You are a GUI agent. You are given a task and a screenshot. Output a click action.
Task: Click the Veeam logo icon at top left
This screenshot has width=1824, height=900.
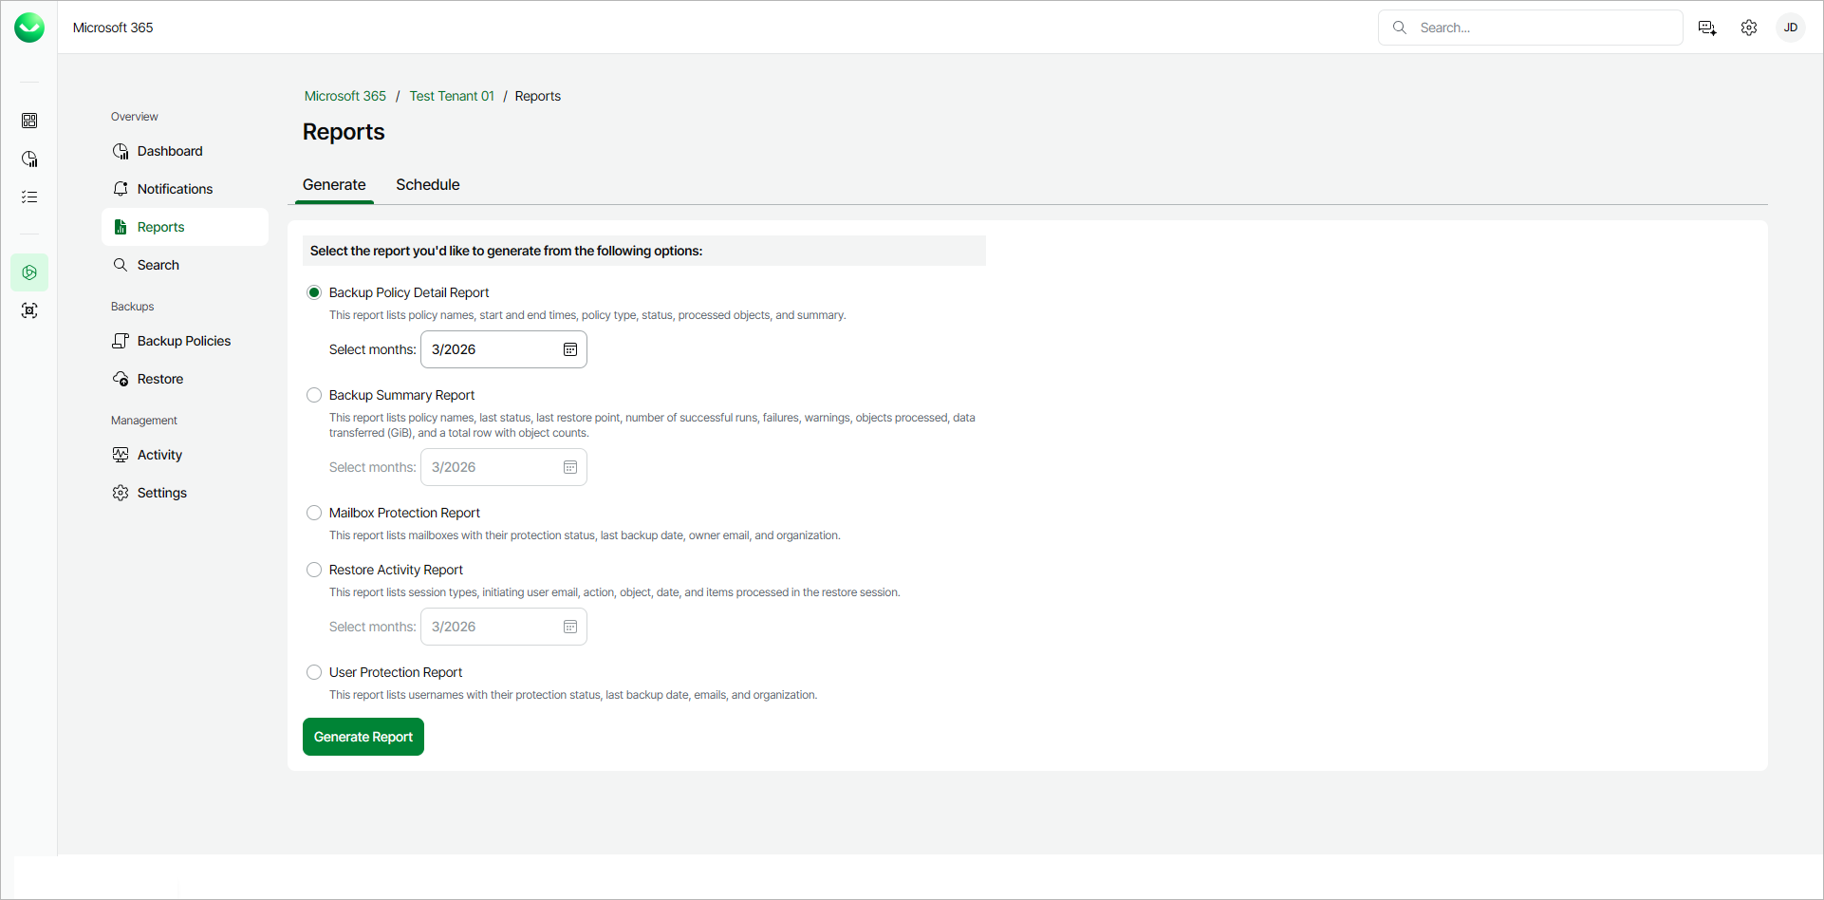[29, 28]
